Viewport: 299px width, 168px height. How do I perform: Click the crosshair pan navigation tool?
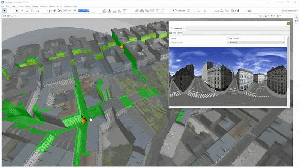[x=49, y=11]
